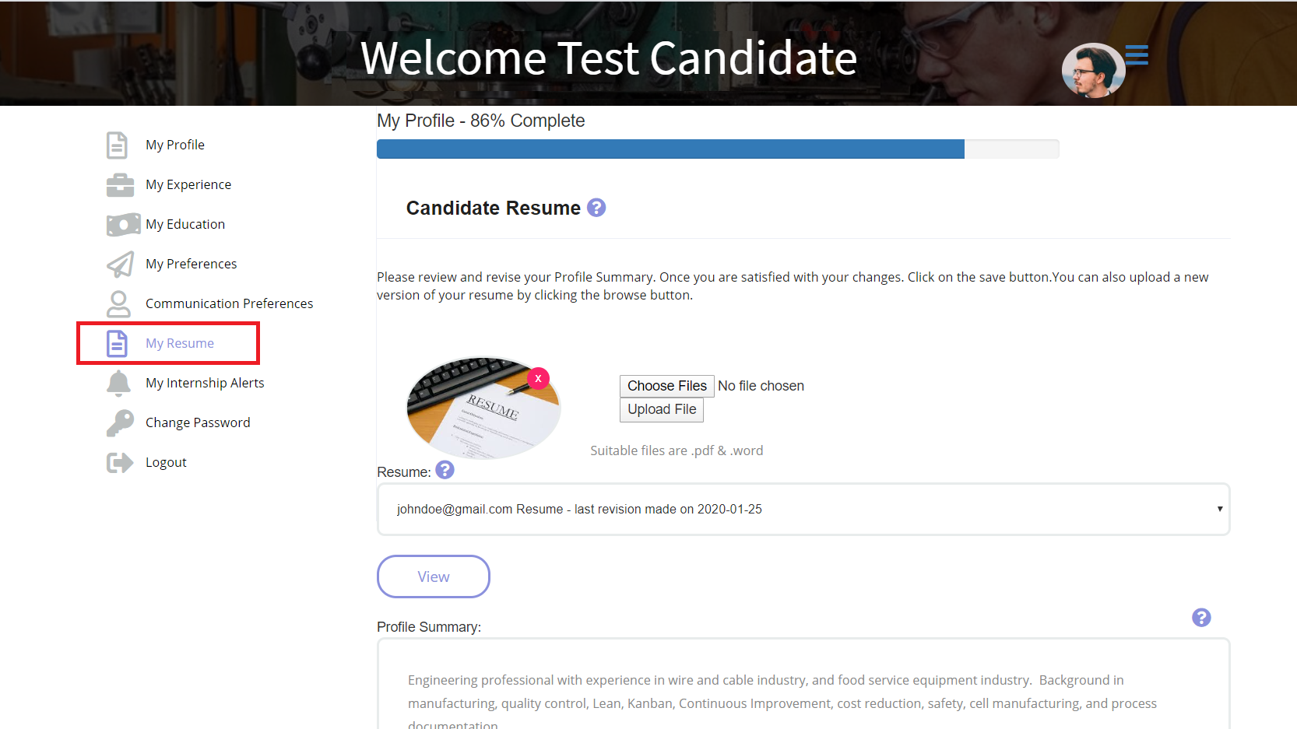Click the Choose Files button
Viewport: 1297px width, 729px height.
click(667, 386)
